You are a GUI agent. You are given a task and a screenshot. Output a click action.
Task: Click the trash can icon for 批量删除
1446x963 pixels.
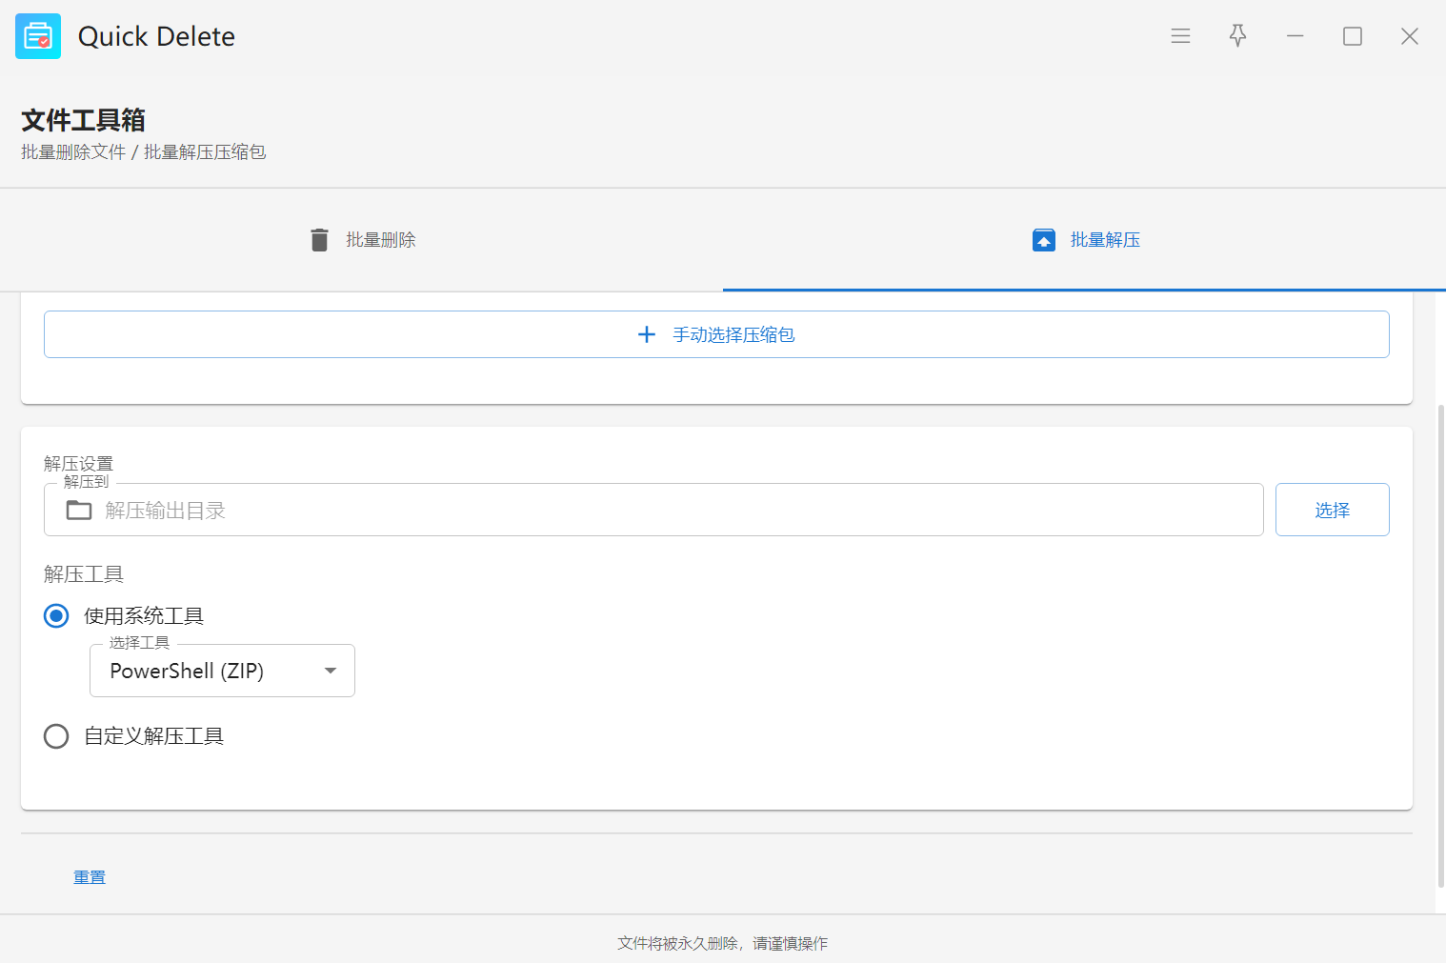coord(320,240)
